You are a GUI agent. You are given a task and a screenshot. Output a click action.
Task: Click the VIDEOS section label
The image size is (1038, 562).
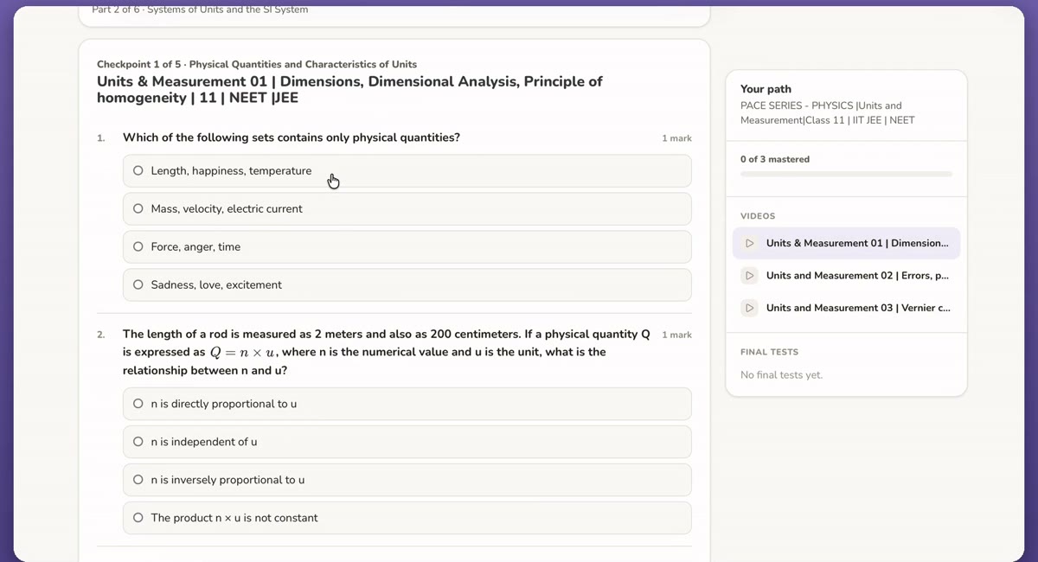click(x=758, y=216)
